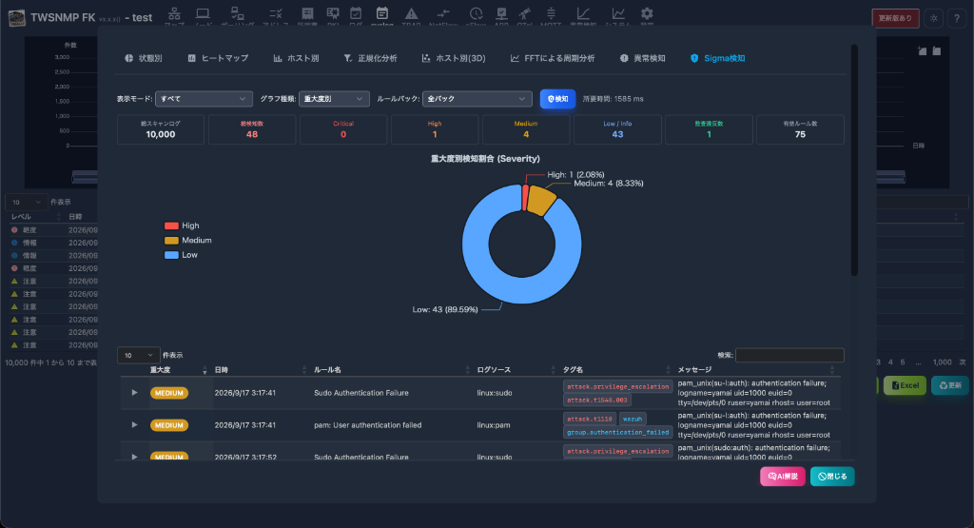
Task: Open the ルールパック dropdown showing 全パック
Action: 477,99
